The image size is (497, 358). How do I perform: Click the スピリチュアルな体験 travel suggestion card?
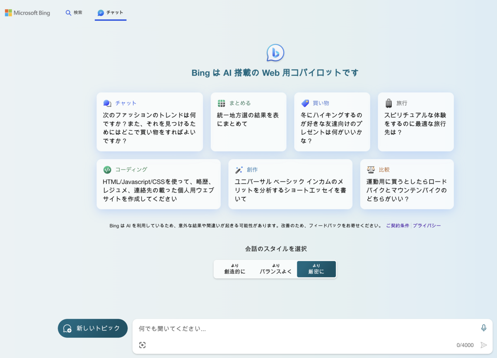416,122
